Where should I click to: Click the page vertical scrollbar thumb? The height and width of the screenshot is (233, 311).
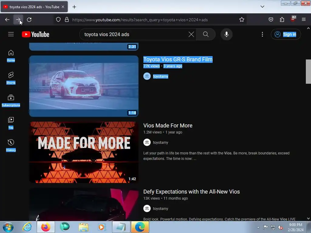[308, 72]
